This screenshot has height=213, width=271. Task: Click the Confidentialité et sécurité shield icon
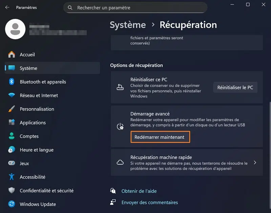point(12,191)
